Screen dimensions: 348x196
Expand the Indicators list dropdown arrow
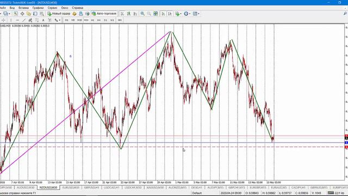pyautogui.click(x=181, y=14)
